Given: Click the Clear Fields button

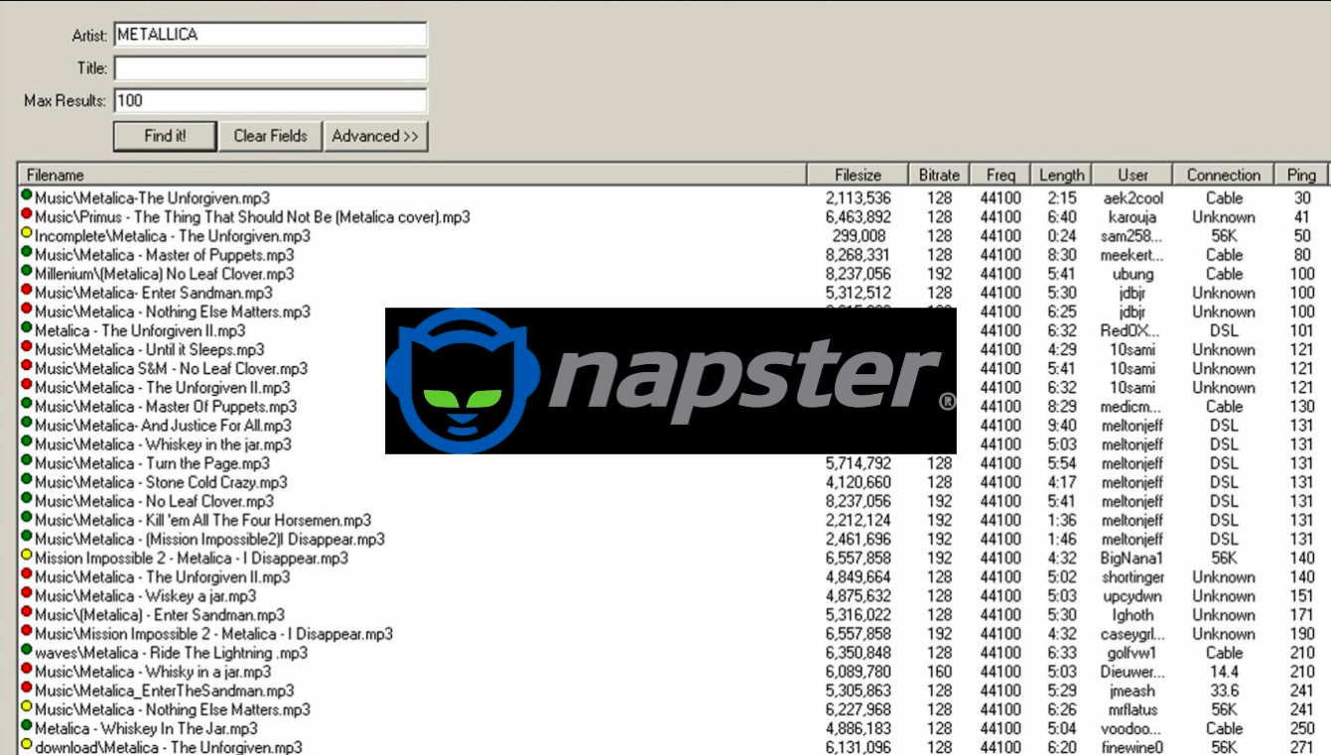Looking at the screenshot, I should click(x=270, y=136).
